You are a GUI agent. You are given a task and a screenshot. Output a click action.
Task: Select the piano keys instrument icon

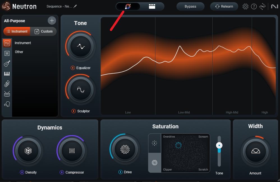pos(7,74)
